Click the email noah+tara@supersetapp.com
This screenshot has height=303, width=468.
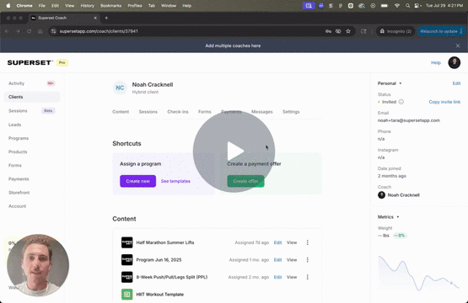pos(409,120)
